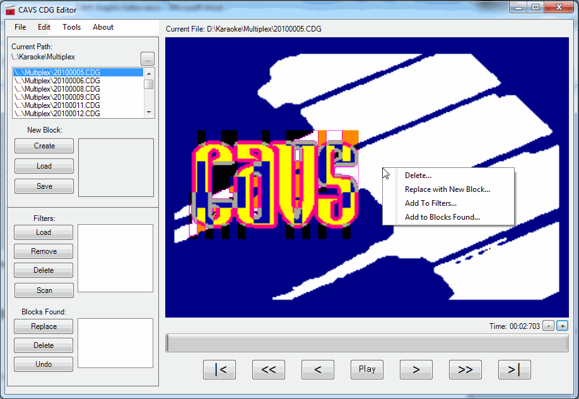579x399 pixels.
Task: Open the About menu
Action: tap(103, 27)
